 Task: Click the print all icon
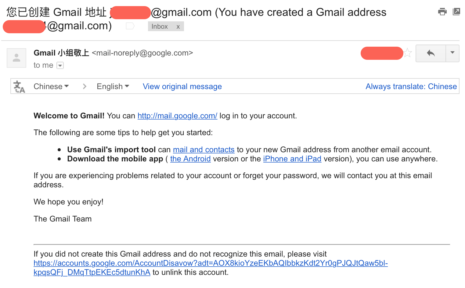442,12
